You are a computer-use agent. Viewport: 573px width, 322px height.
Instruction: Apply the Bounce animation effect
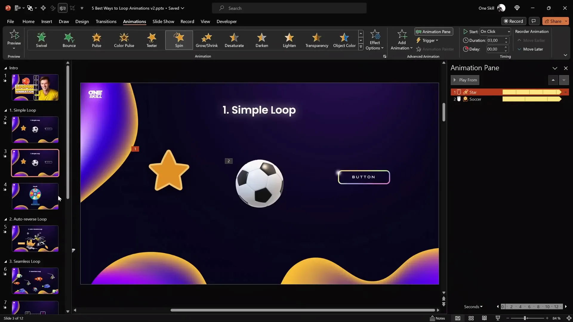[69, 40]
